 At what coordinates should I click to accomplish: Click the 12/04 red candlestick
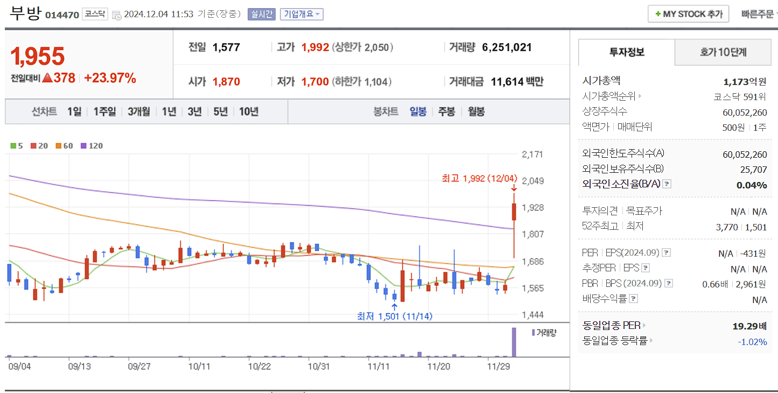pos(514,212)
